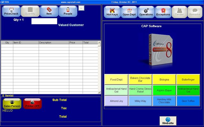
Task: Click the www.capretail.com title text
Action: tap(71, 2)
